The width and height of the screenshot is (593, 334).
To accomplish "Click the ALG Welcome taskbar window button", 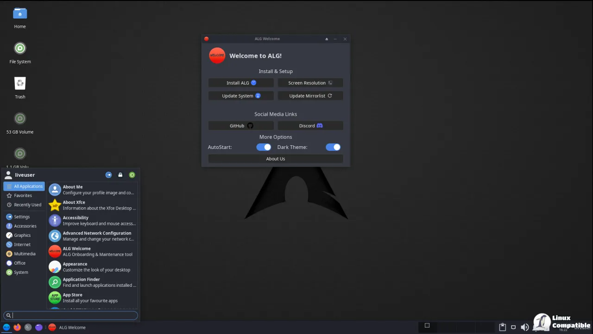I will click(x=67, y=327).
